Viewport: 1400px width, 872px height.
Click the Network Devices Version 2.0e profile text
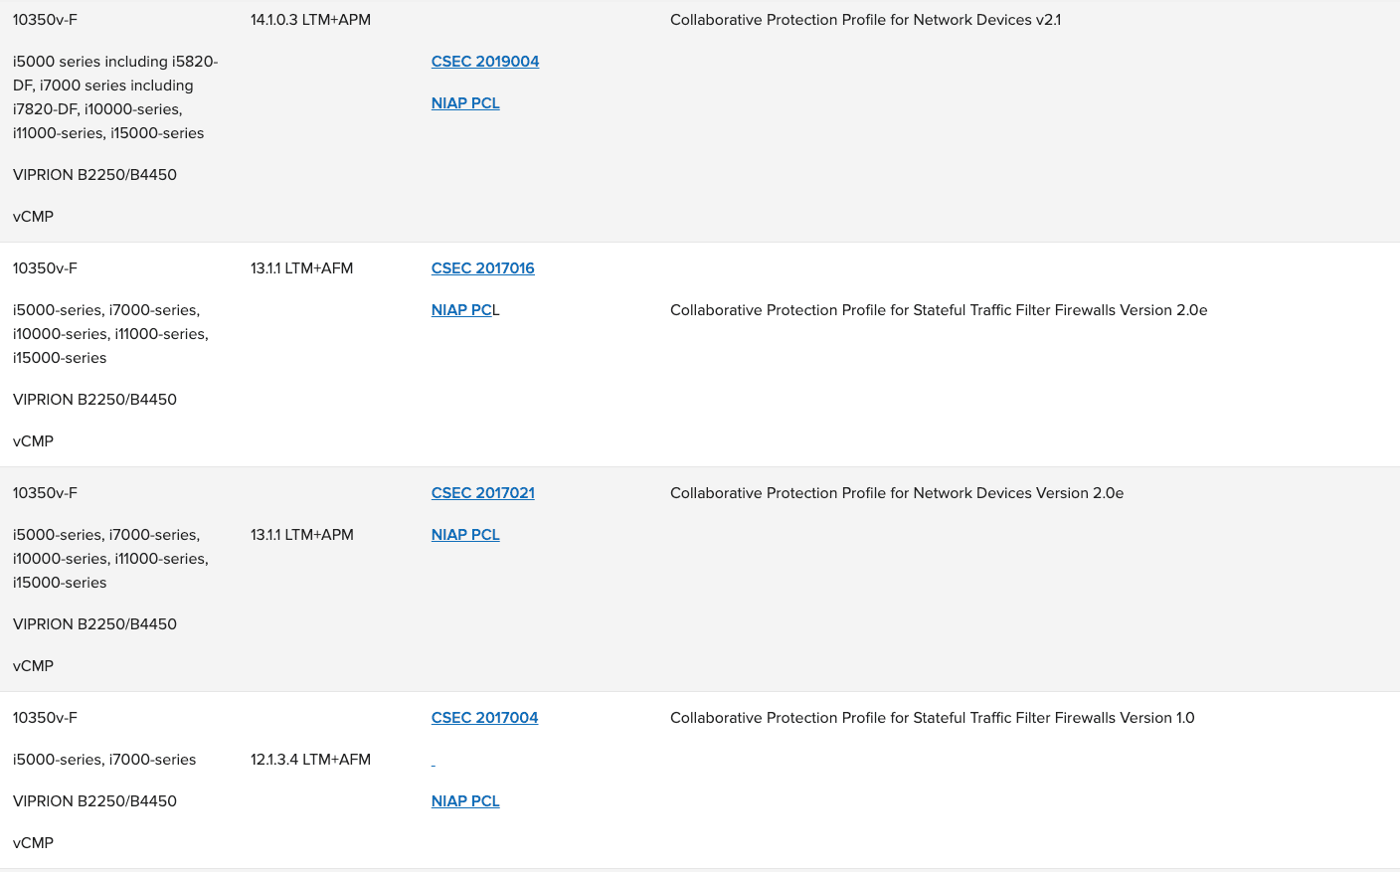[896, 492]
